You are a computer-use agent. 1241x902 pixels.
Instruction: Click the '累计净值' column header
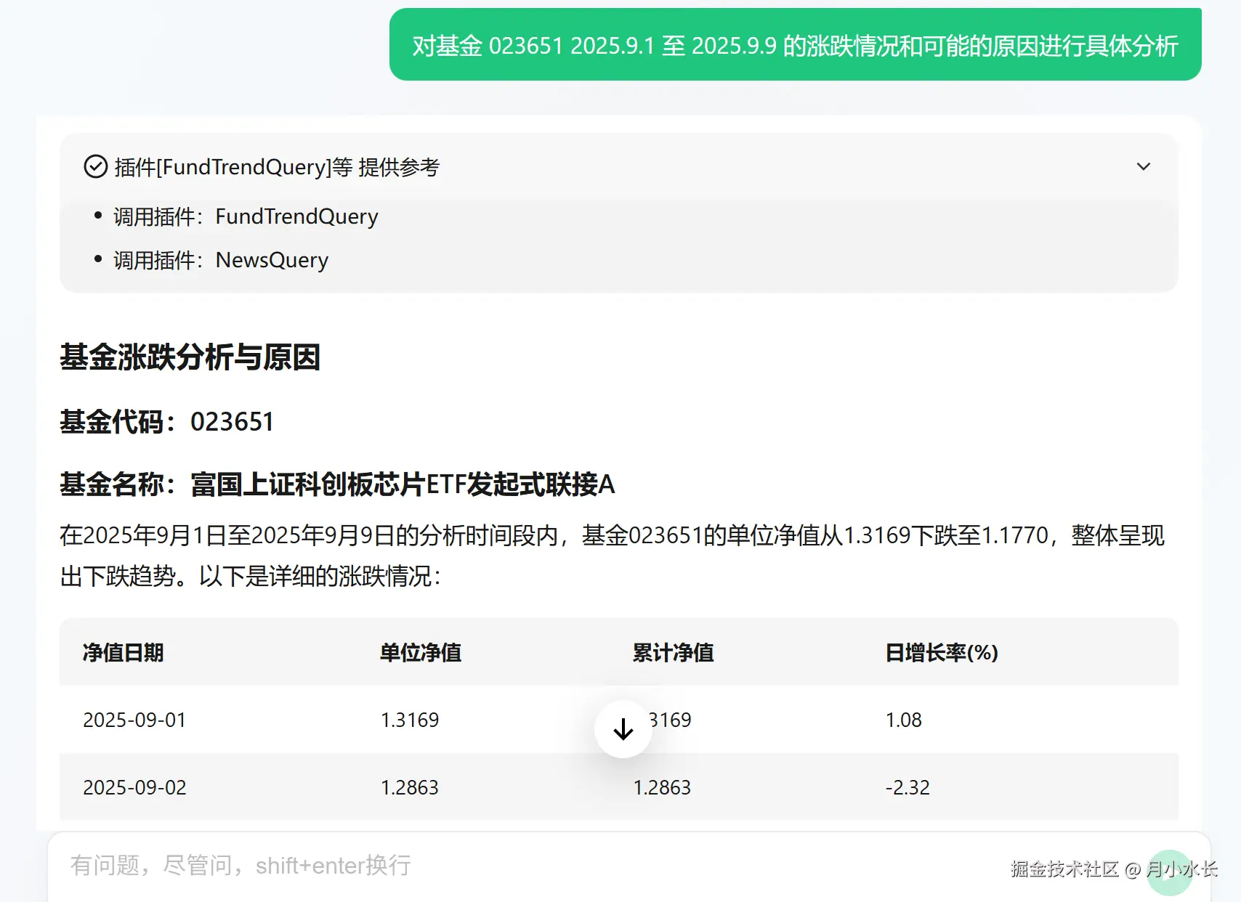point(673,652)
